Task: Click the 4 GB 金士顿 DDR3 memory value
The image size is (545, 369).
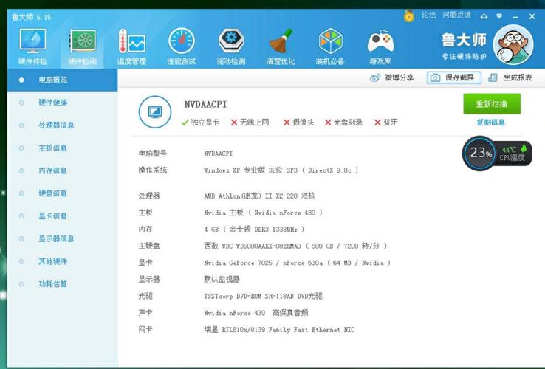Action: coord(254,230)
